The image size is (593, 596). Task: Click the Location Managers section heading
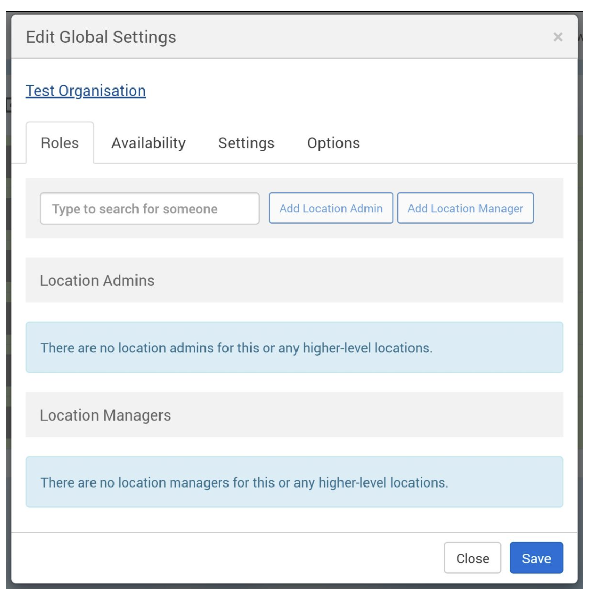tap(105, 415)
